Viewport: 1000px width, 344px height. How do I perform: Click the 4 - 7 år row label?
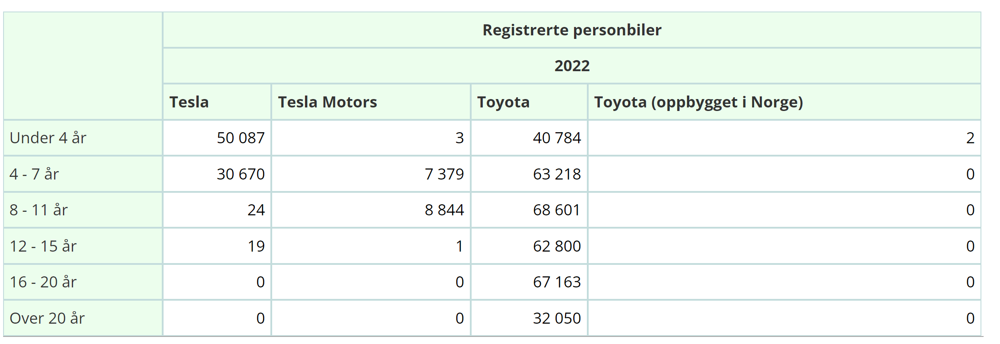(83, 174)
